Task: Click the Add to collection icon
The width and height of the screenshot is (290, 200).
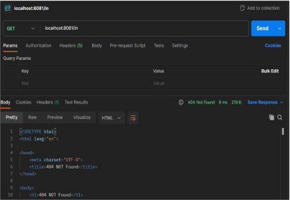Action: pyautogui.click(x=242, y=8)
